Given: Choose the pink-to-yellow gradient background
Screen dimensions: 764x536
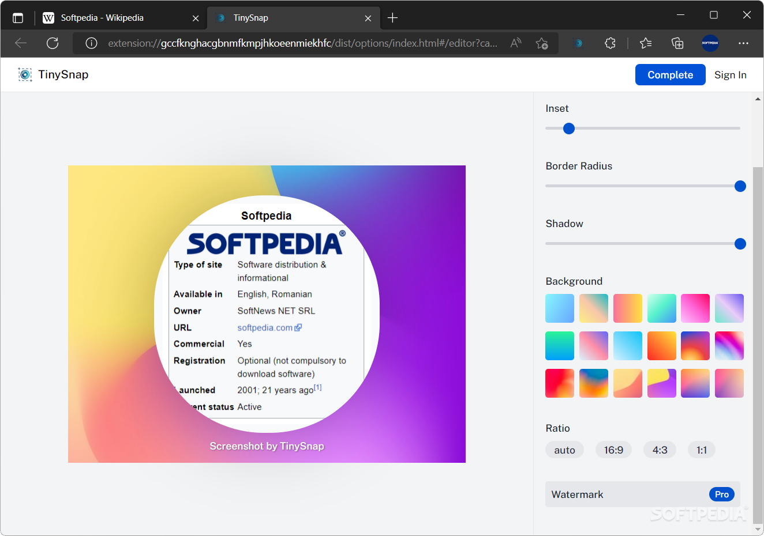Looking at the screenshot, I should [628, 308].
